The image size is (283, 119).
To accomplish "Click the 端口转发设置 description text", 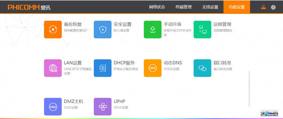I will click(x=223, y=69).
